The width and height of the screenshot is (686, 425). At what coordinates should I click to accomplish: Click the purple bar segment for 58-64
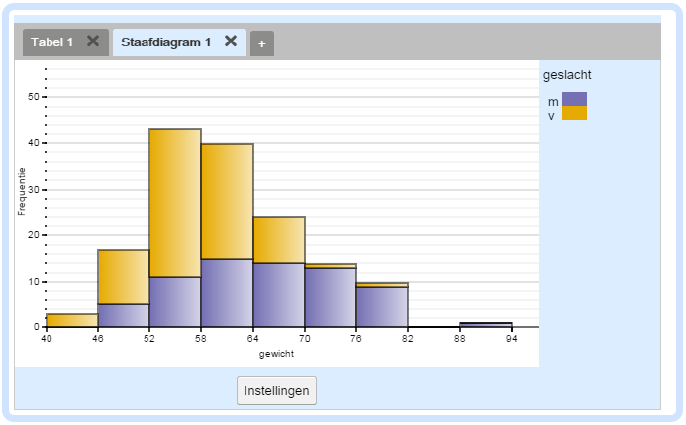pos(227,293)
